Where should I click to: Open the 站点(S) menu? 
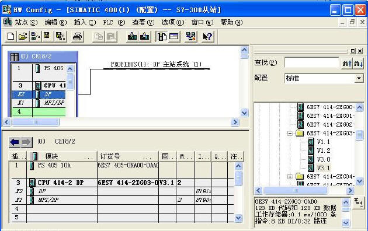coord(26,23)
